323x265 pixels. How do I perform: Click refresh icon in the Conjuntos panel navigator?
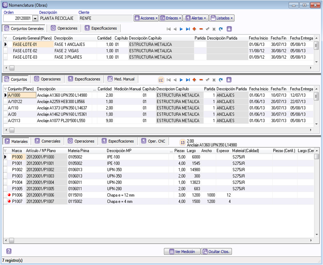click(x=221, y=80)
